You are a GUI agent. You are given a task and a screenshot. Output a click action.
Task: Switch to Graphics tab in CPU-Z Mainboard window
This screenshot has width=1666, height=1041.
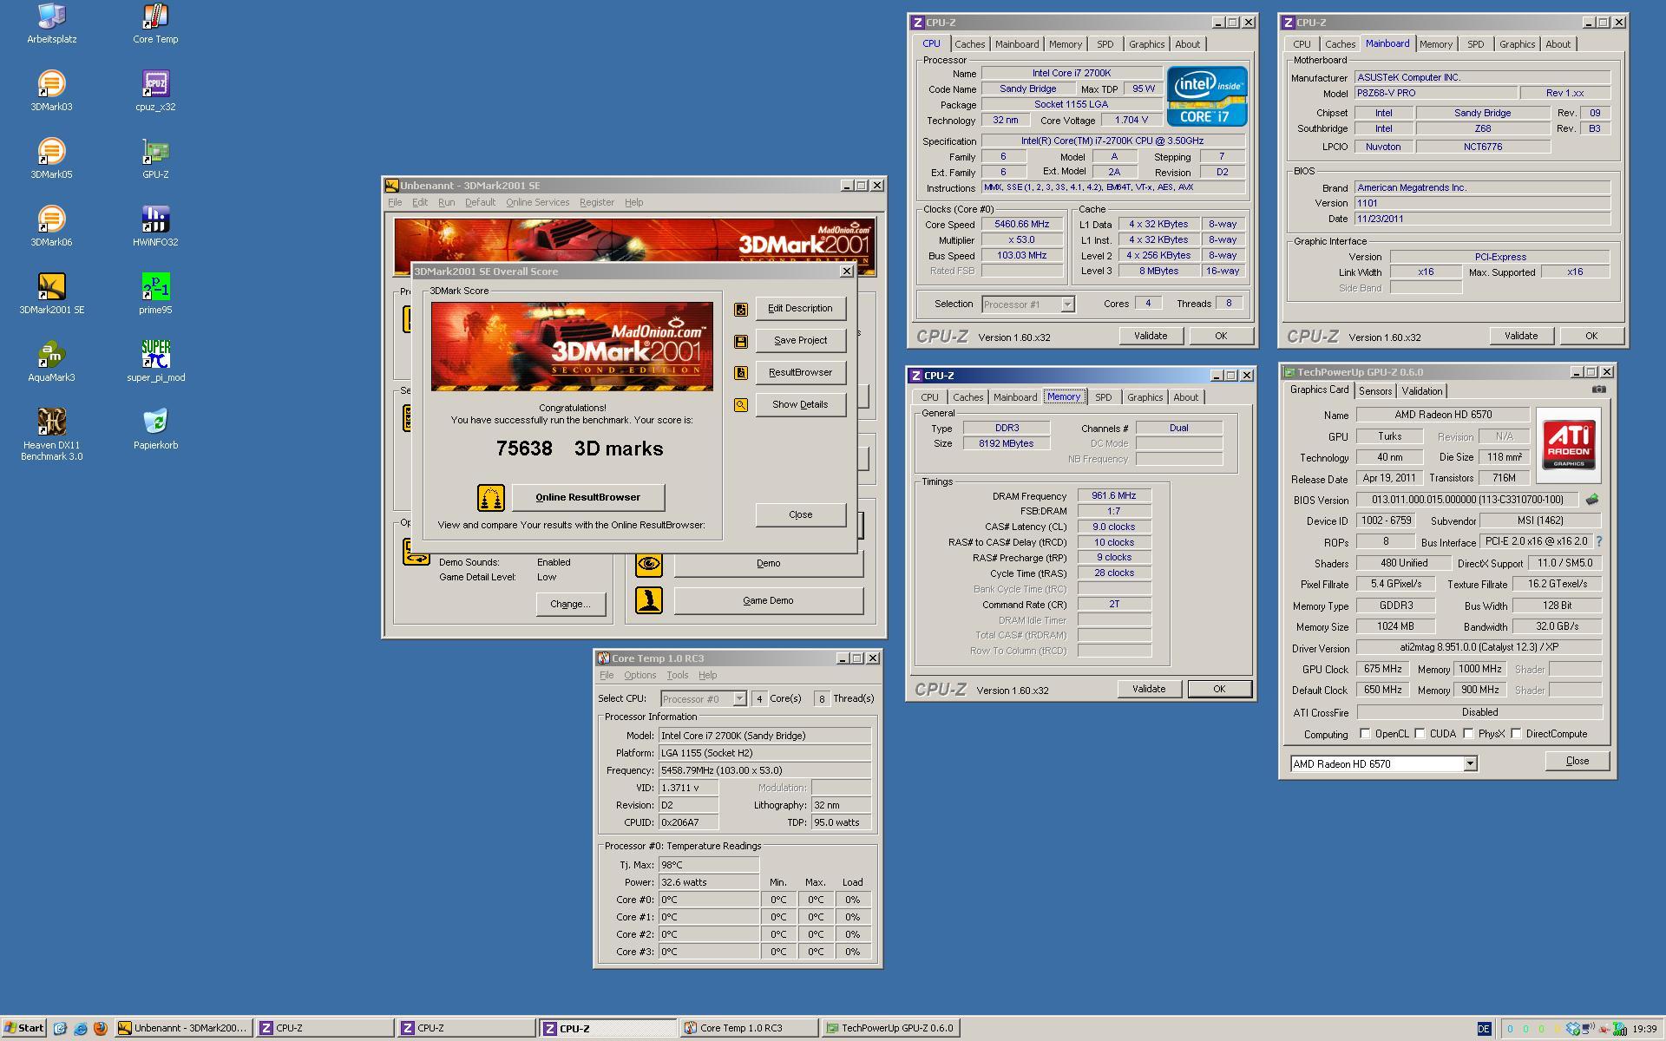tap(1517, 44)
